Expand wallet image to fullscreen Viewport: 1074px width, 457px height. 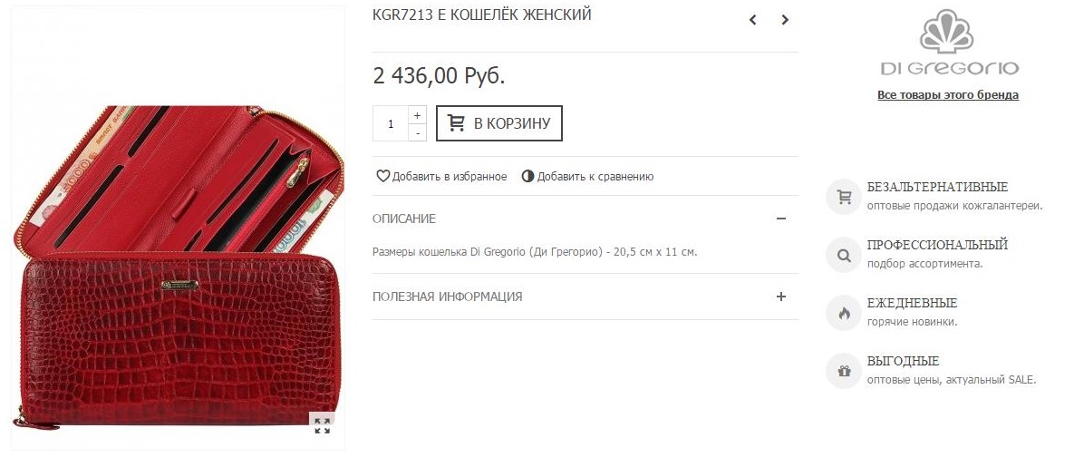322,424
